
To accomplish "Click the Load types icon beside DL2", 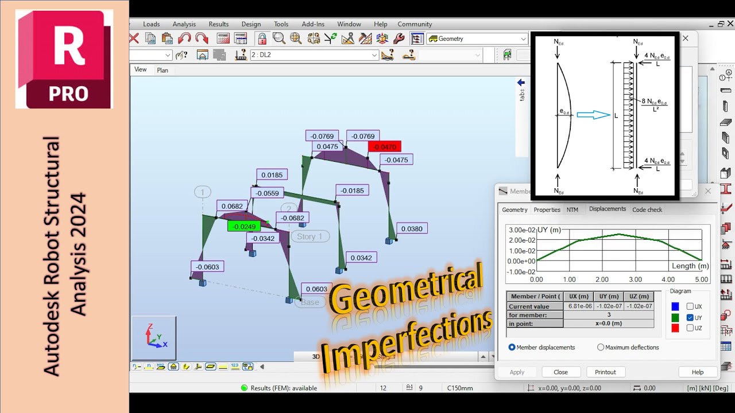I will [241, 55].
